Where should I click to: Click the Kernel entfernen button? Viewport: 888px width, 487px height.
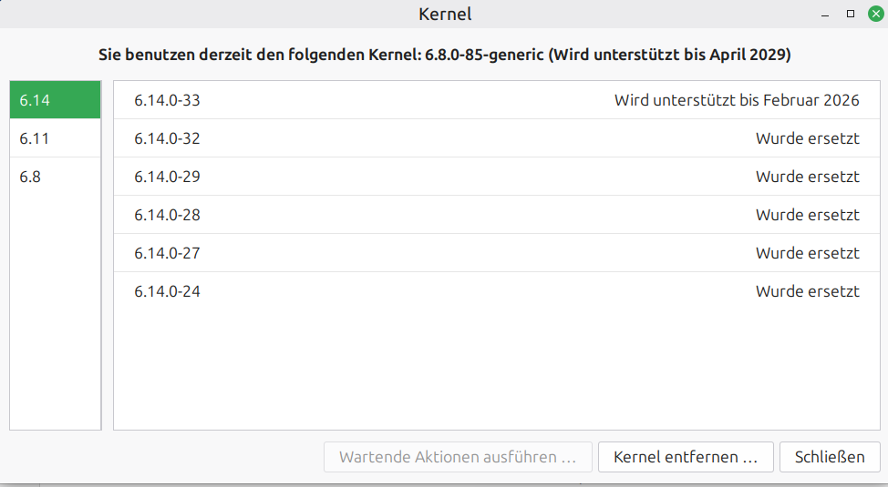[x=686, y=457]
